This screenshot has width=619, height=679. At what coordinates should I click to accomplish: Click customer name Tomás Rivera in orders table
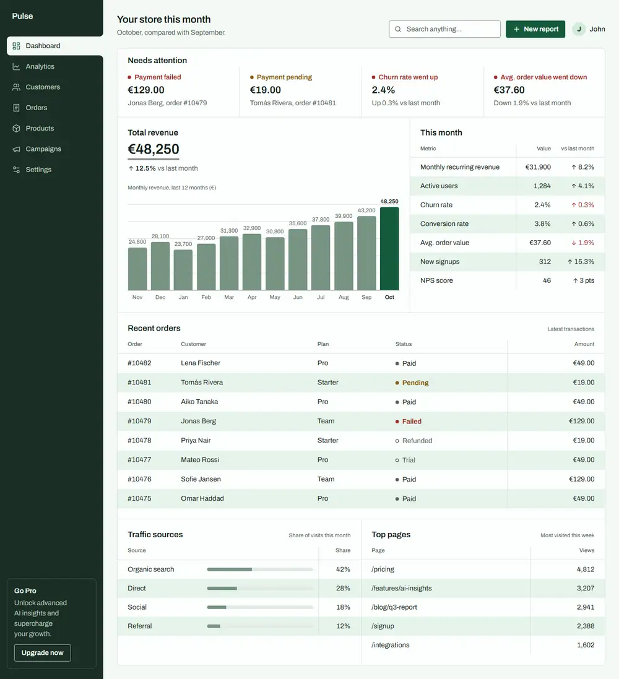(x=202, y=383)
